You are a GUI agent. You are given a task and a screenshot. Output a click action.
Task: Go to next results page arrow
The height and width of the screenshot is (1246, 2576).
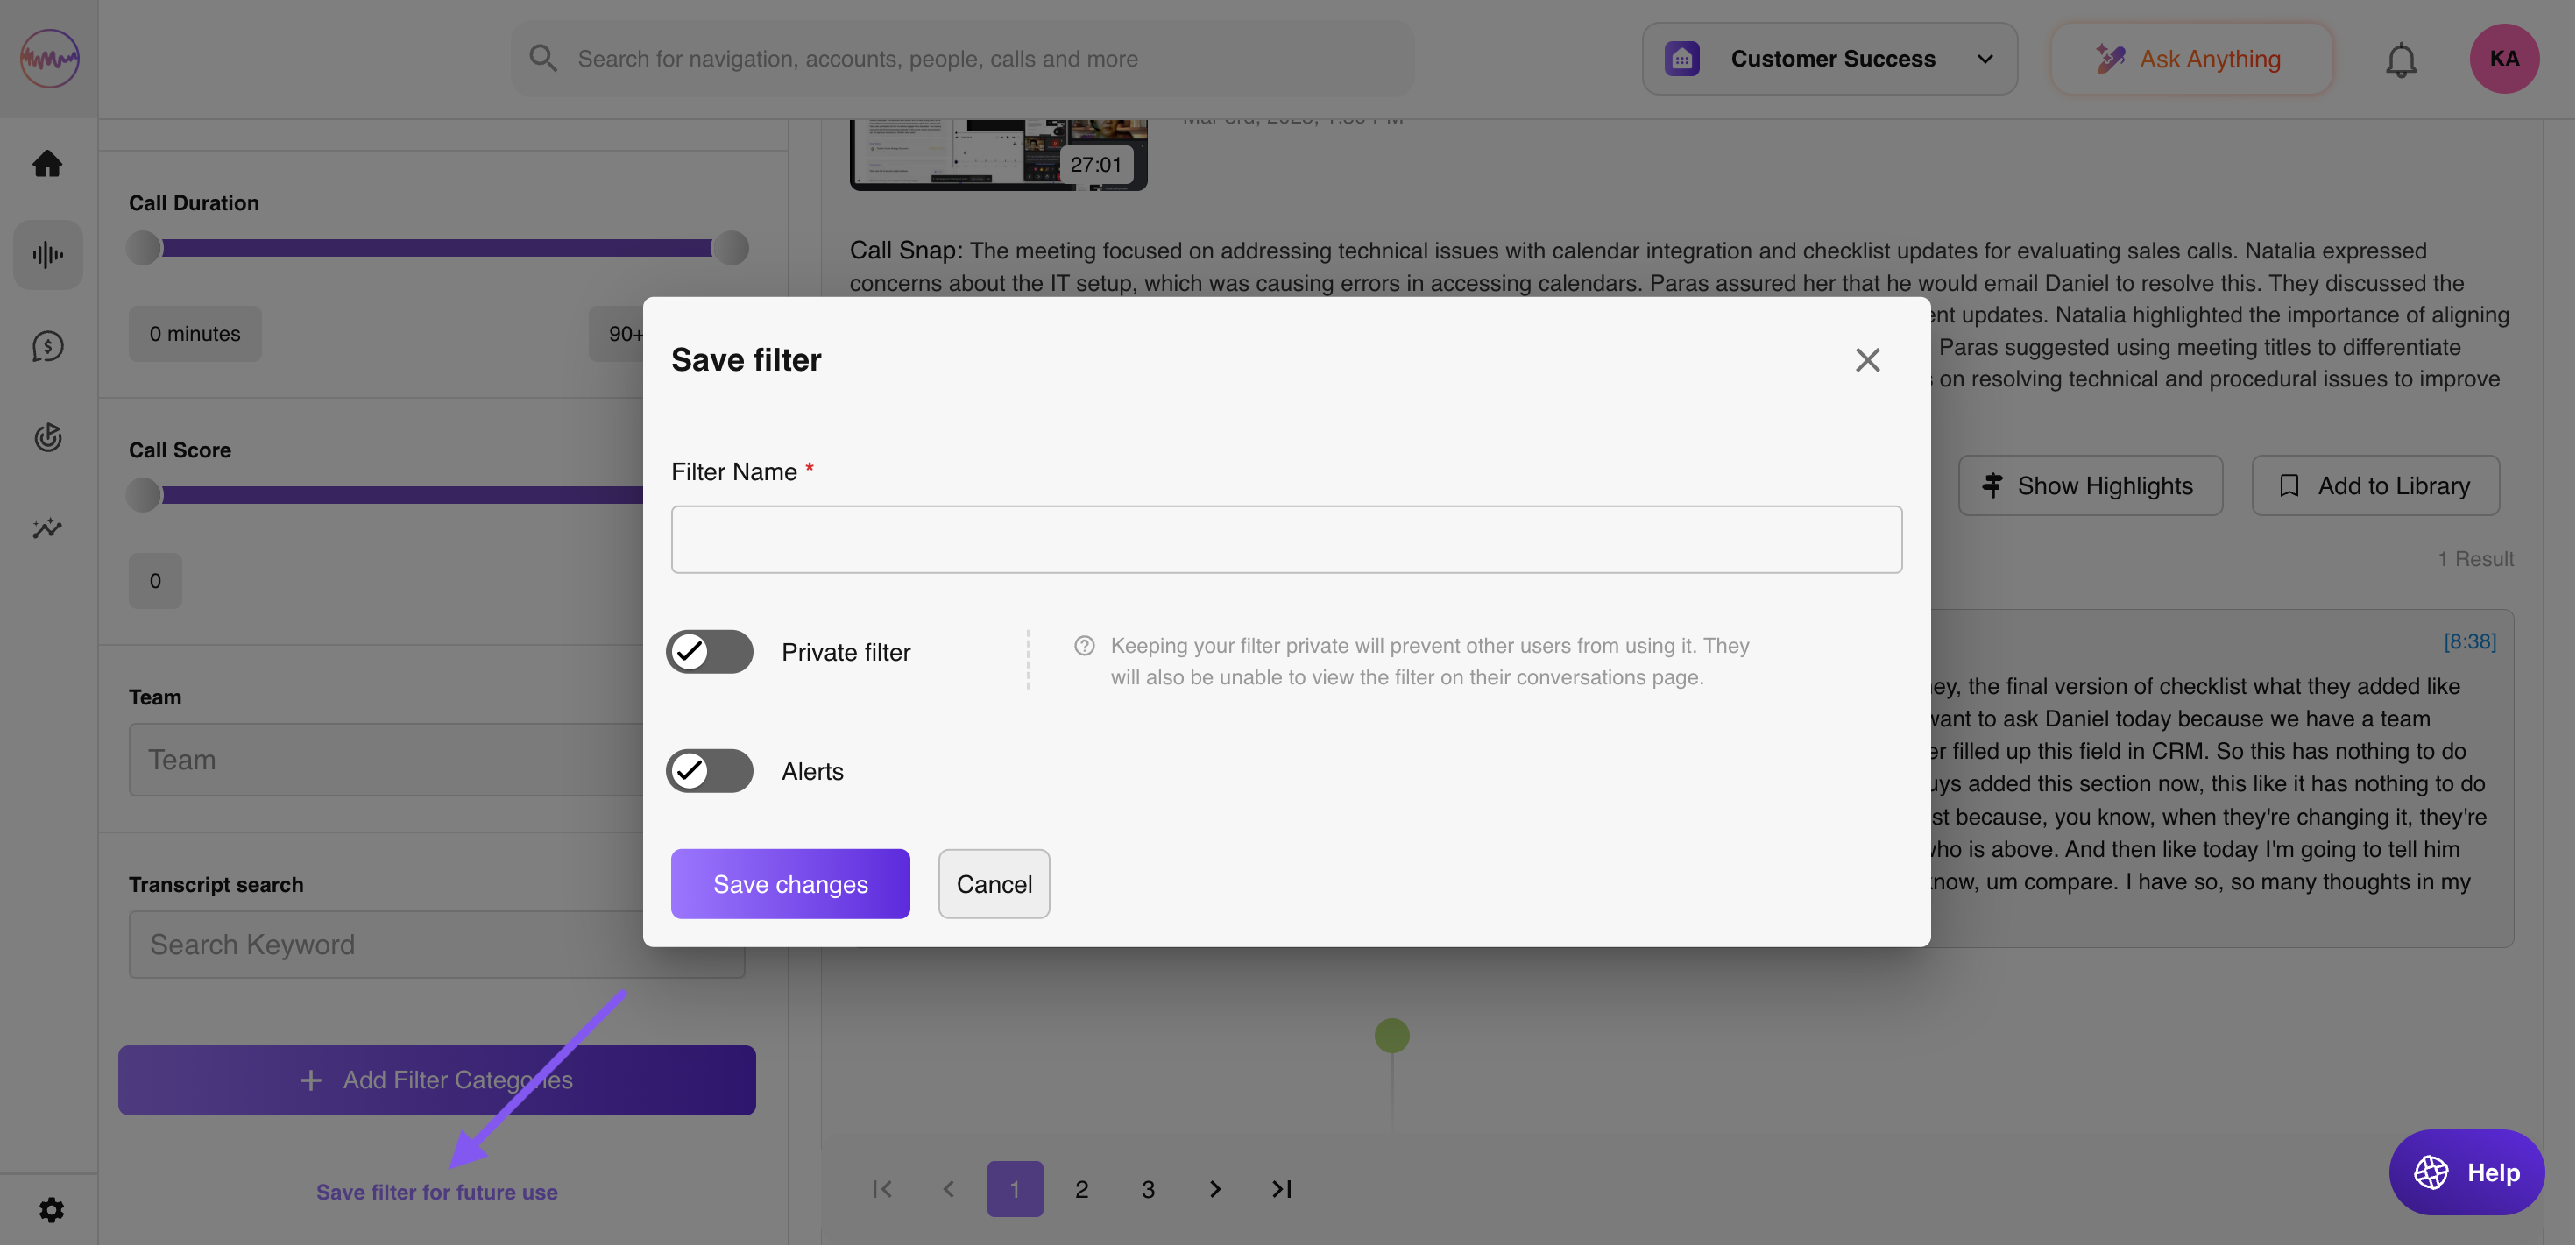click(x=1215, y=1189)
